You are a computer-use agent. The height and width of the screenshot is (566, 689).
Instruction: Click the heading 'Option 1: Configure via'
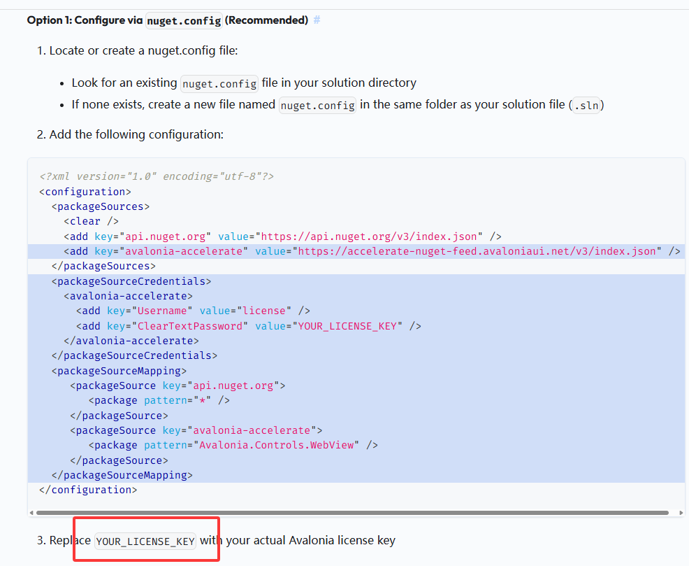(85, 20)
